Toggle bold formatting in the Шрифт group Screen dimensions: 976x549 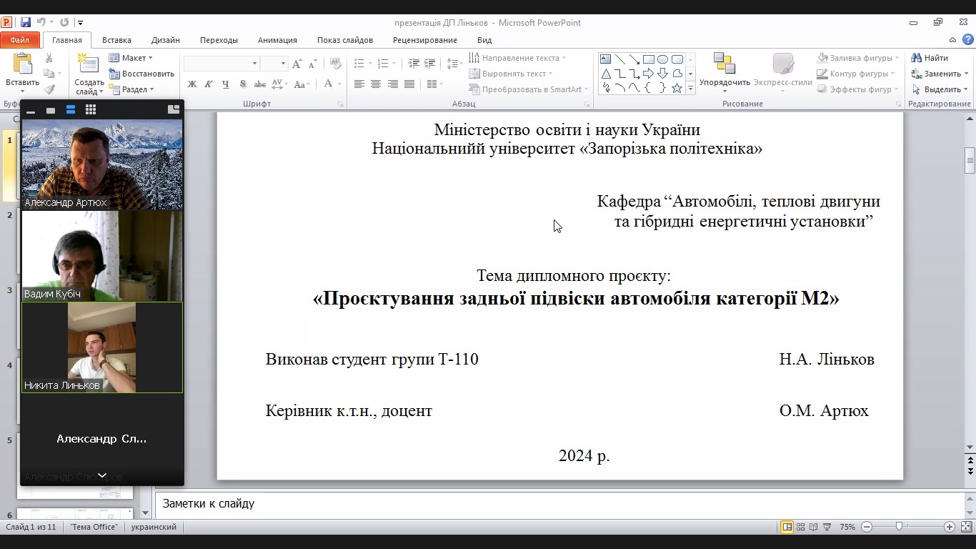191,84
